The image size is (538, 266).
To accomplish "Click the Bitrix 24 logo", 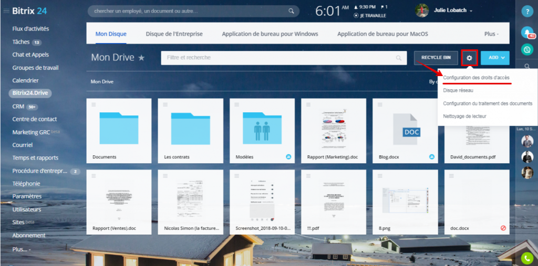I will click(x=29, y=11).
